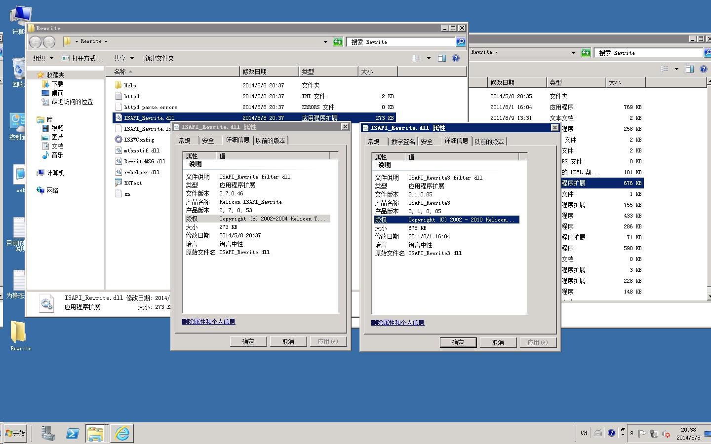Click the network icon in system tray

coord(654,434)
